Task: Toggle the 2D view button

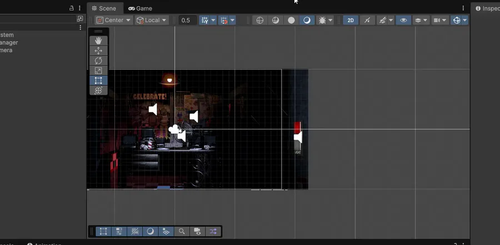Action: 351,20
